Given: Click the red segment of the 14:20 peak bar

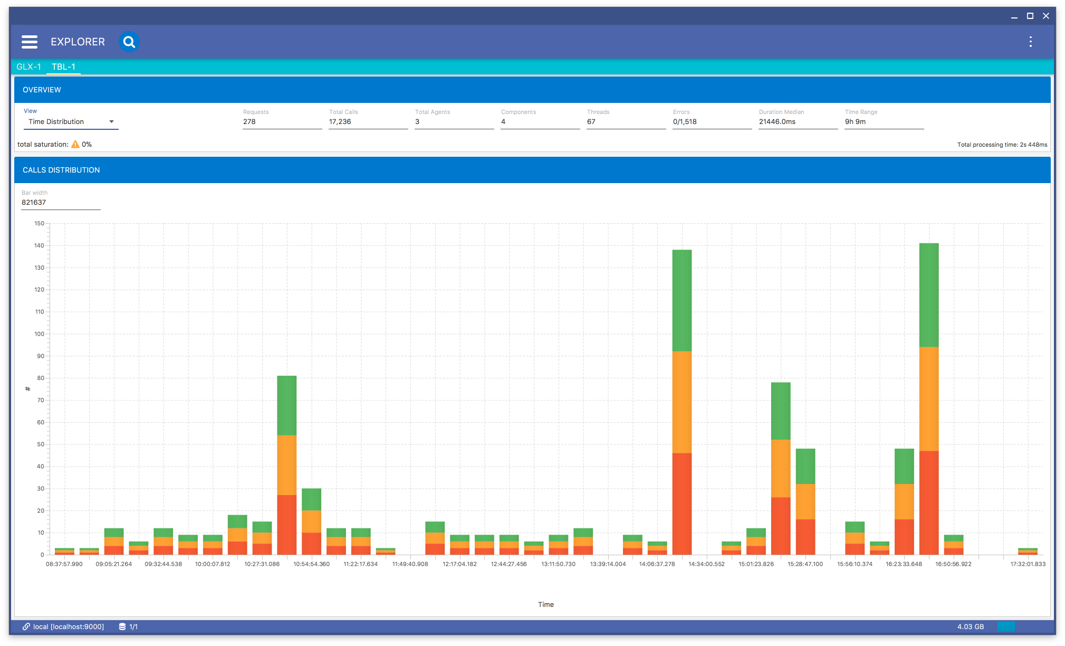Looking at the screenshot, I should pyautogui.click(x=682, y=503).
